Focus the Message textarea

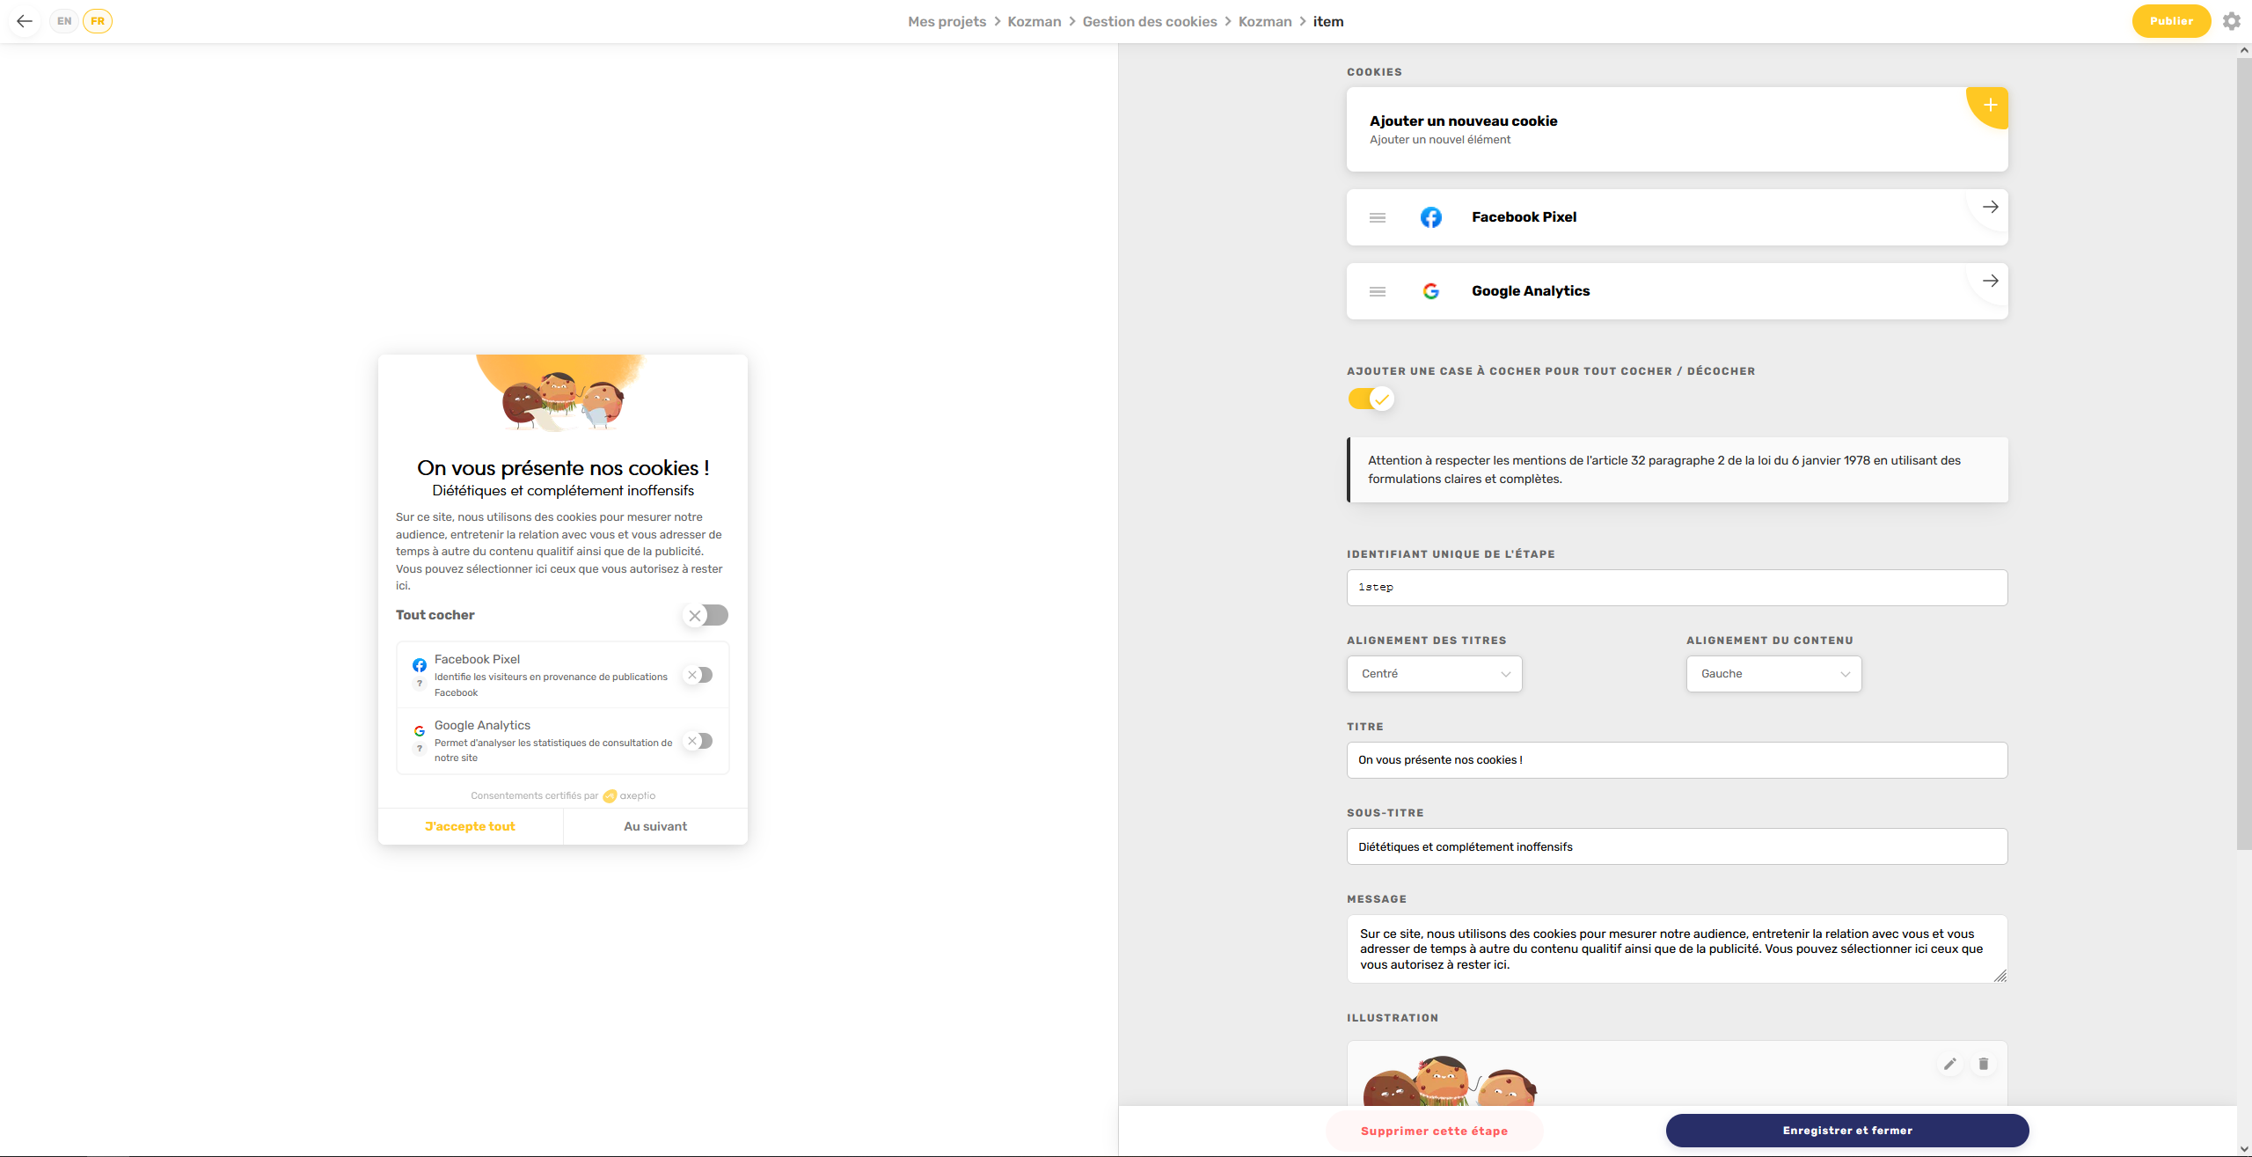(x=1677, y=949)
